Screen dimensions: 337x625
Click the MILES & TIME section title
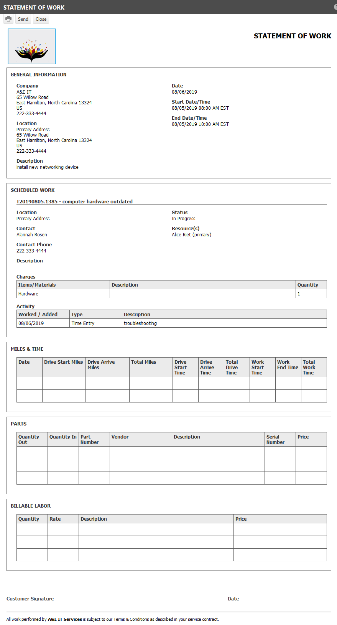tap(27, 349)
